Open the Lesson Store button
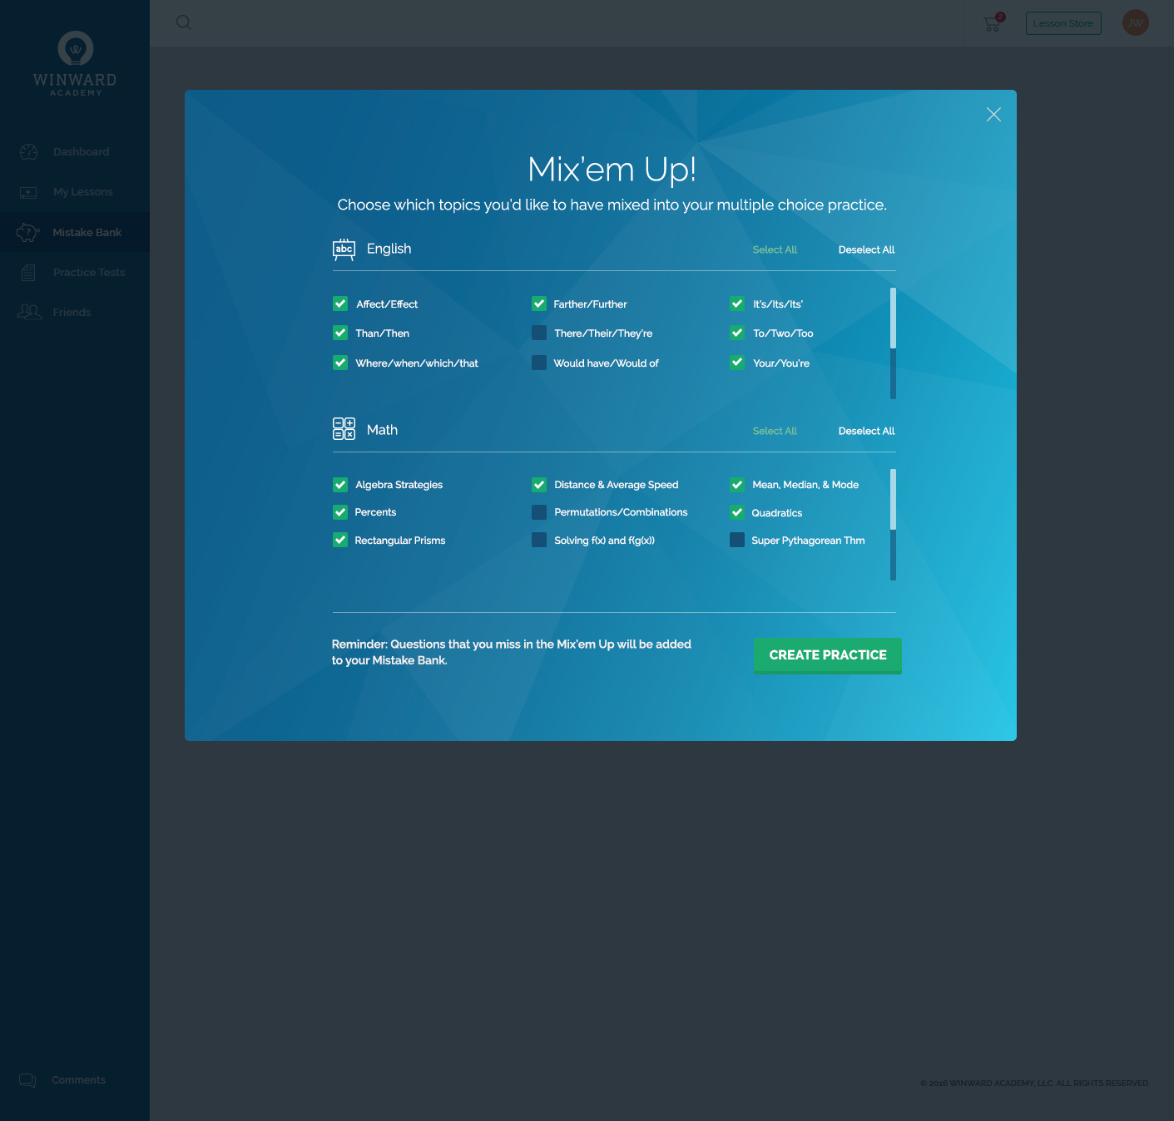The width and height of the screenshot is (1174, 1121). coord(1063,23)
